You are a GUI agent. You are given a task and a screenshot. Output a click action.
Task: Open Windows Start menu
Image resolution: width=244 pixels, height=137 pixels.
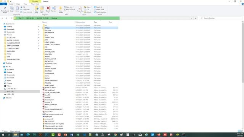(3, 135)
